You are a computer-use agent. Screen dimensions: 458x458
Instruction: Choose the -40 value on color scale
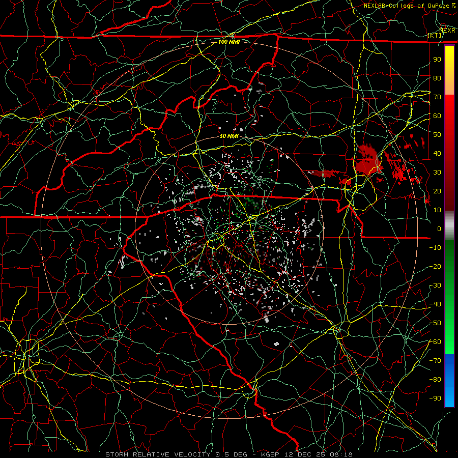435,304
